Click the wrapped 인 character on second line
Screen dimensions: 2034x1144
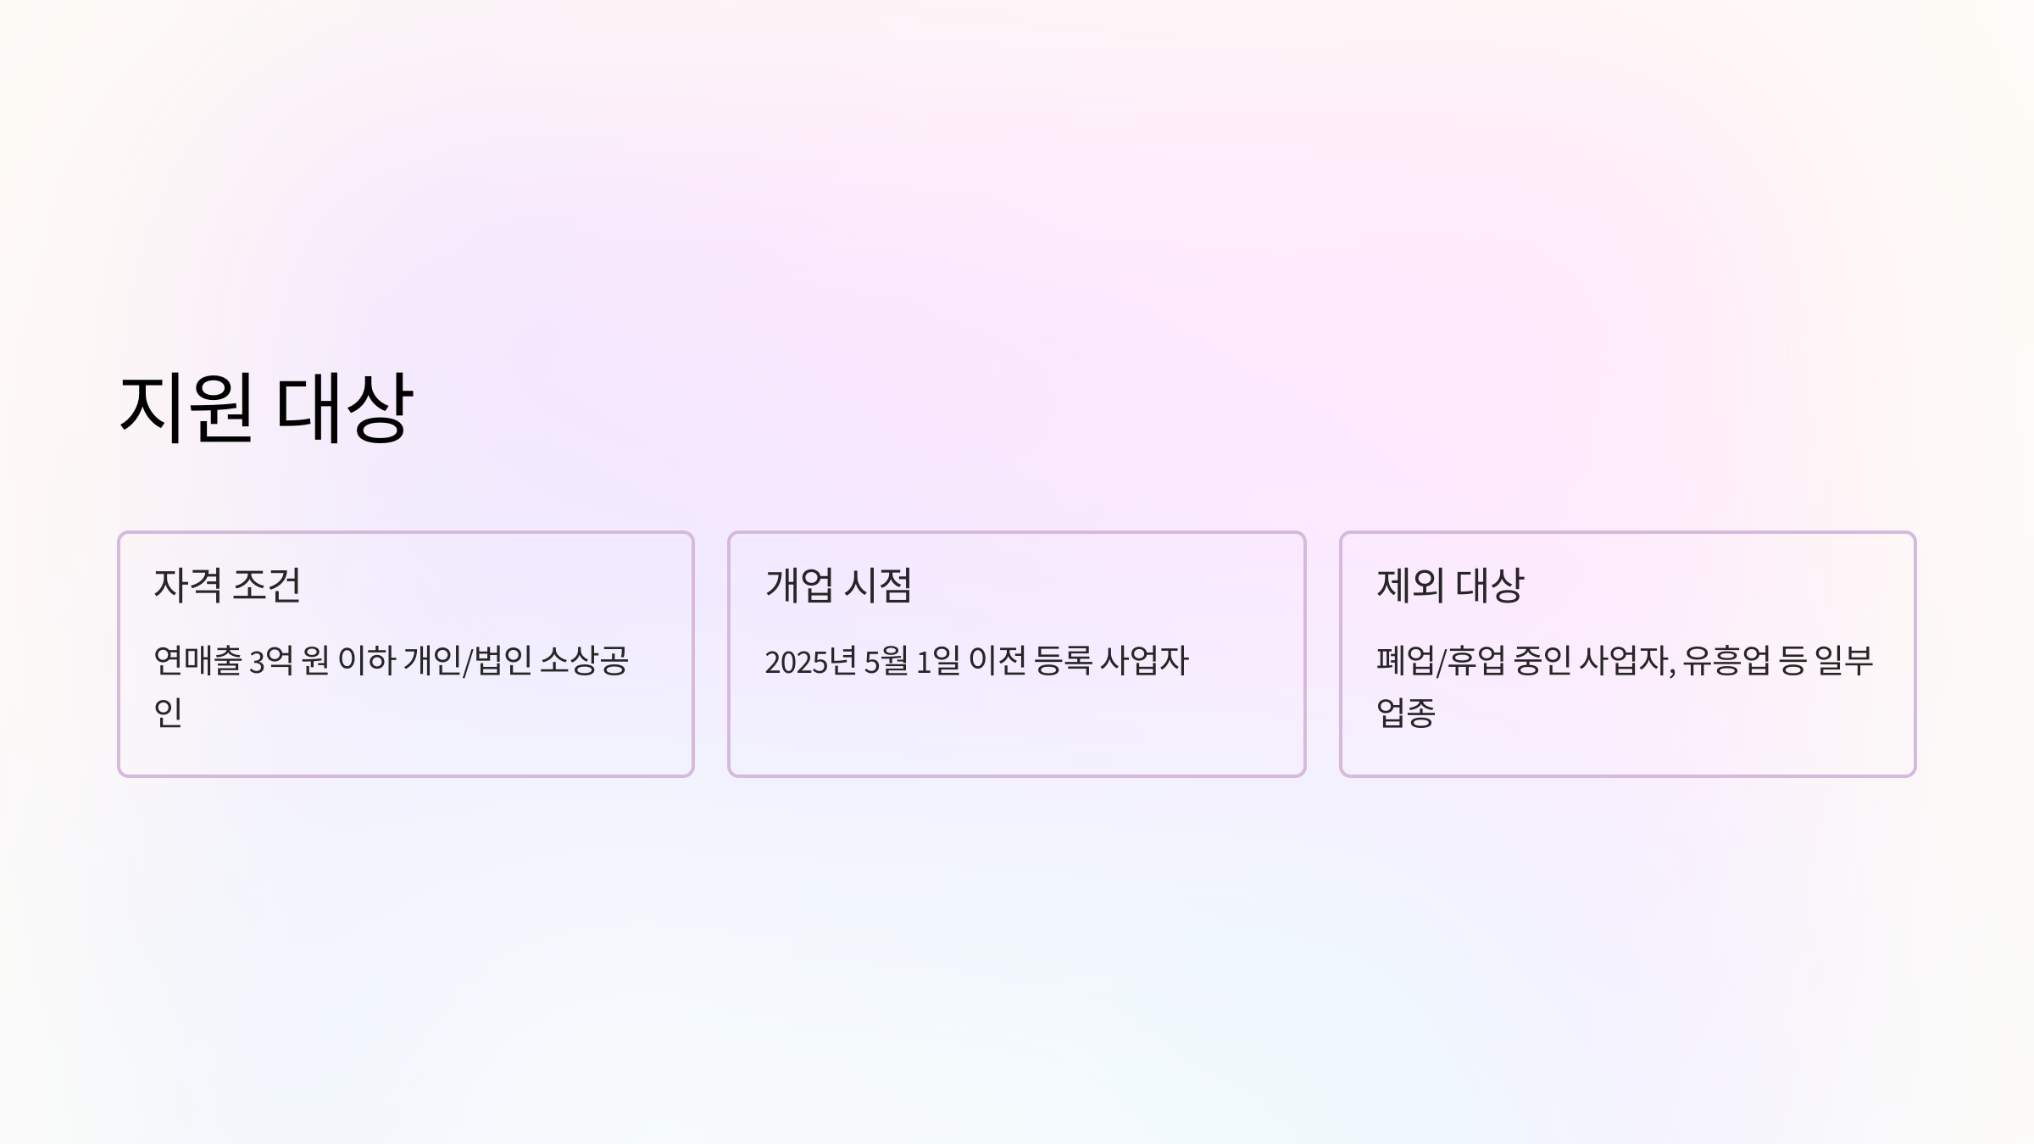point(168,712)
